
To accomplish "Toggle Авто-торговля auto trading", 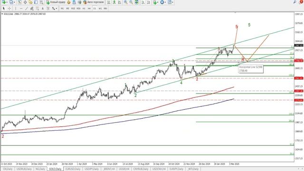I will [94, 2].
